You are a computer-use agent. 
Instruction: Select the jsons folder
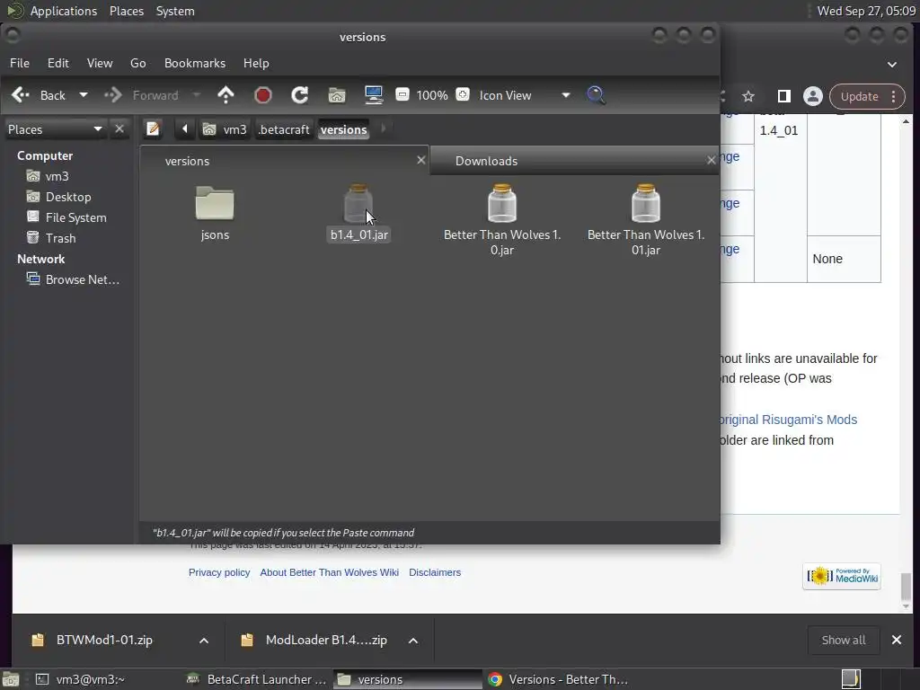coord(215,212)
